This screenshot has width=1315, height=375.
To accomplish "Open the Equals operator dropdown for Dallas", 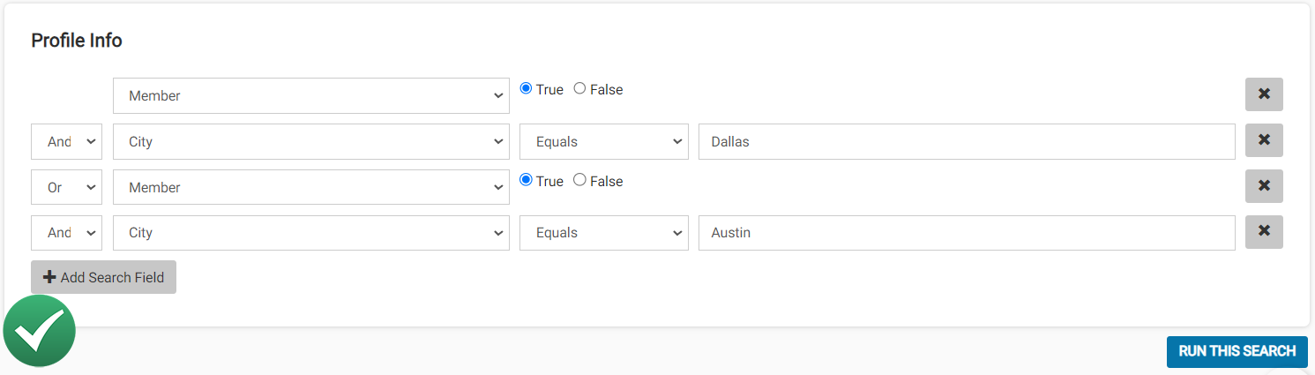I will [x=604, y=141].
